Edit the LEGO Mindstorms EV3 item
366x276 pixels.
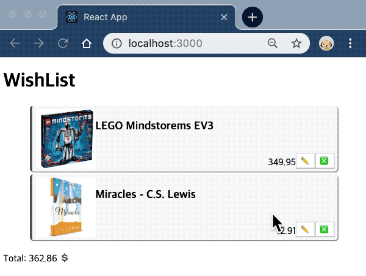[305, 161]
